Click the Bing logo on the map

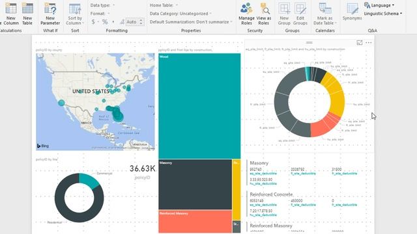[x=43, y=146]
